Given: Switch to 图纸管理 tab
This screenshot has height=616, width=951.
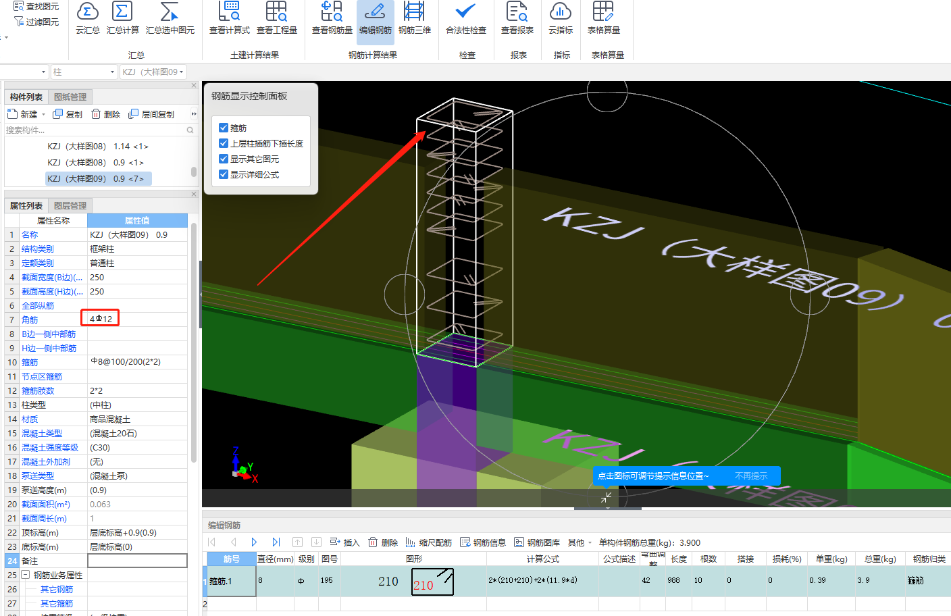Looking at the screenshot, I should tap(70, 97).
